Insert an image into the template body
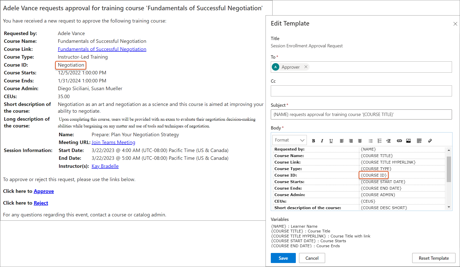 point(408,141)
